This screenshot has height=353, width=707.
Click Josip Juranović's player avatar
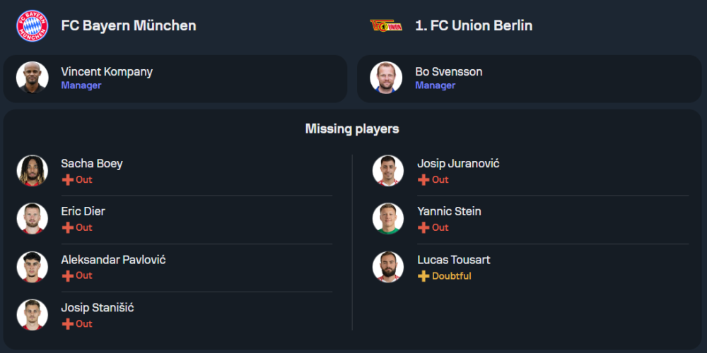(388, 171)
